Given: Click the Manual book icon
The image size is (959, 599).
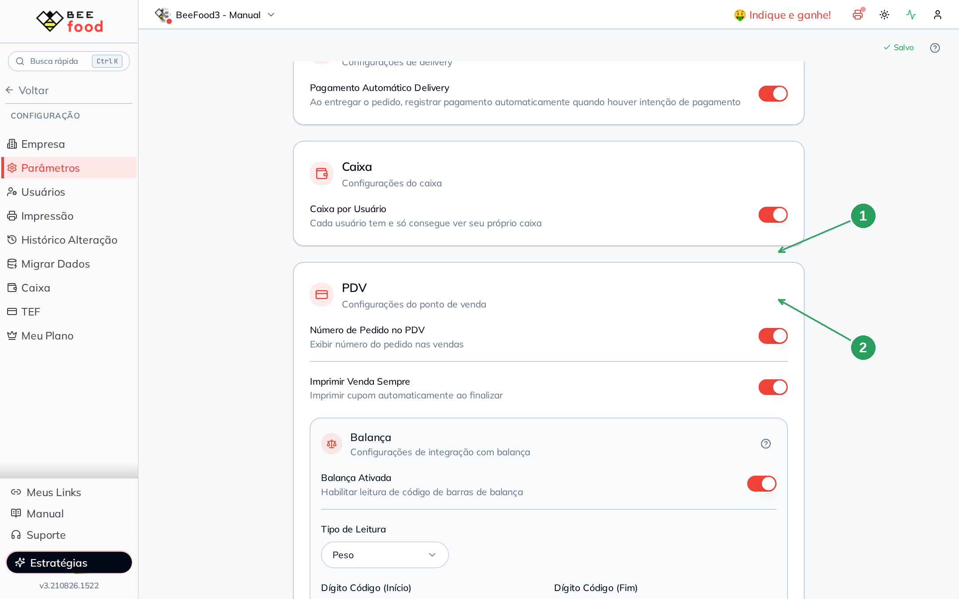Looking at the screenshot, I should click(x=16, y=513).
